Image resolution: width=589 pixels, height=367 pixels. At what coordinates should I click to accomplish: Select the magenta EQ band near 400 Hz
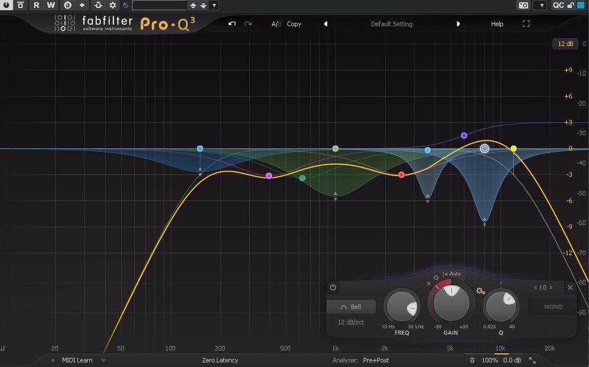[x=269, y=176]
